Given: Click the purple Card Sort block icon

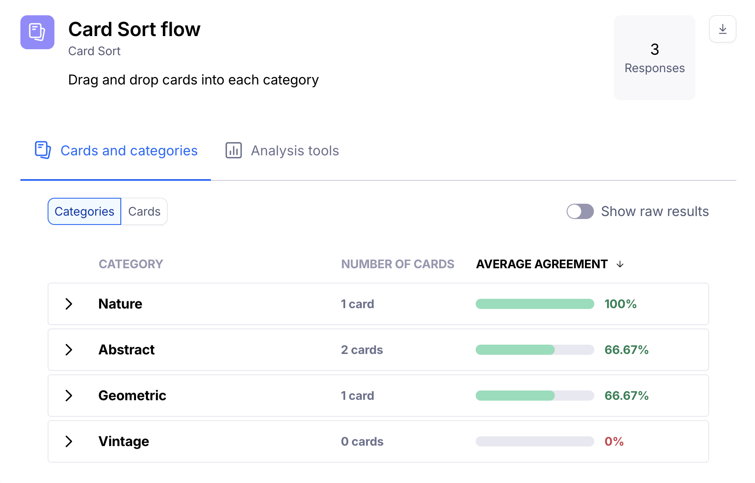Looking at the screenshot, I should (x=37, y=32).
